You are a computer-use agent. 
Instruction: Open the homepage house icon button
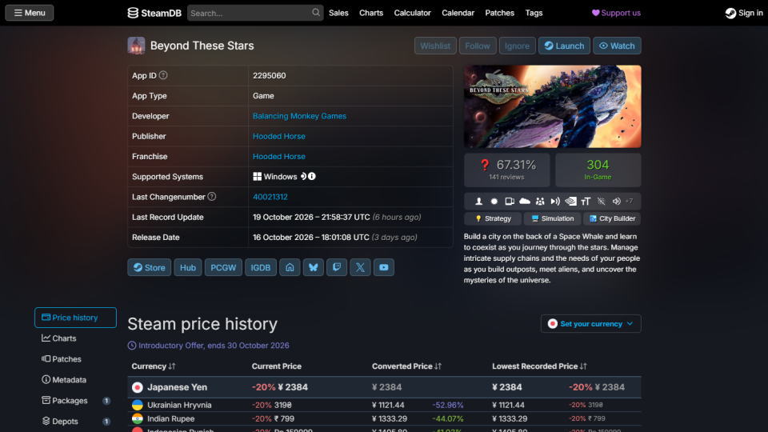click(290, 267)
